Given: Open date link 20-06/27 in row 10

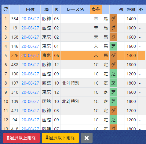Looking at the screenshot, I should (30, 101).
